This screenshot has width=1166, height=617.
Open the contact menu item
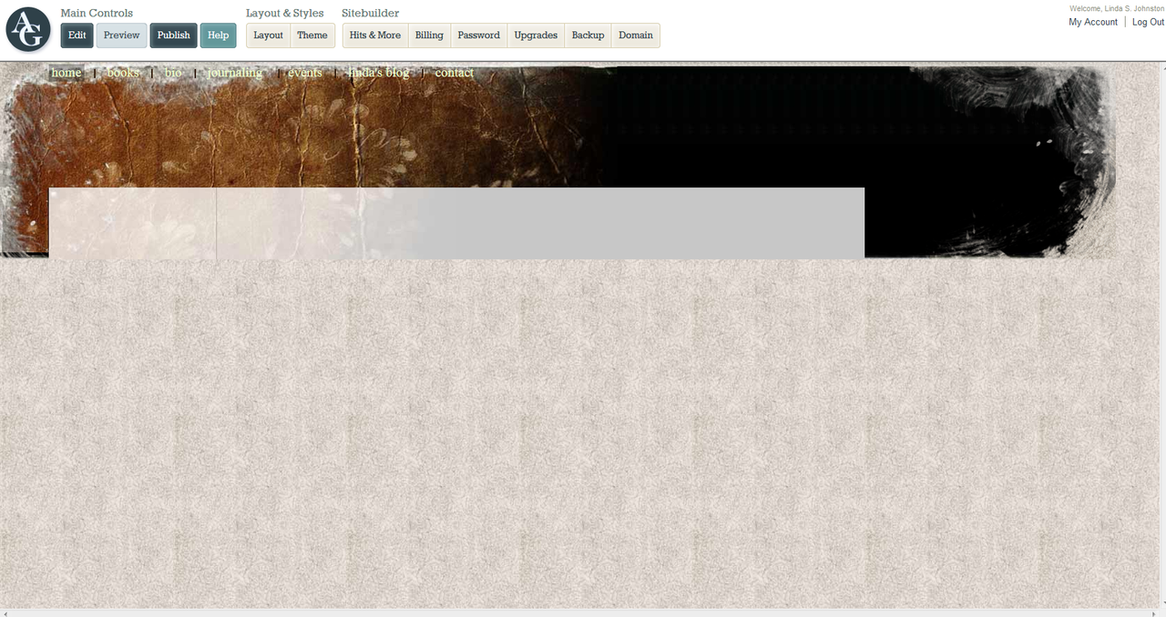(x=455, y=73)
